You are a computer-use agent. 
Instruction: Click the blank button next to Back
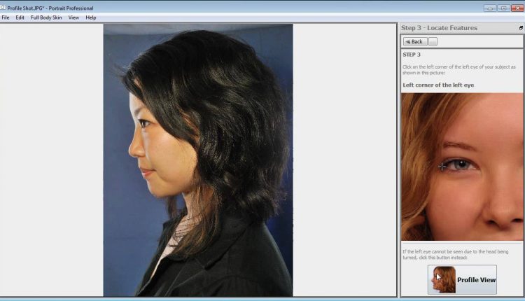(x=433, y=41)
